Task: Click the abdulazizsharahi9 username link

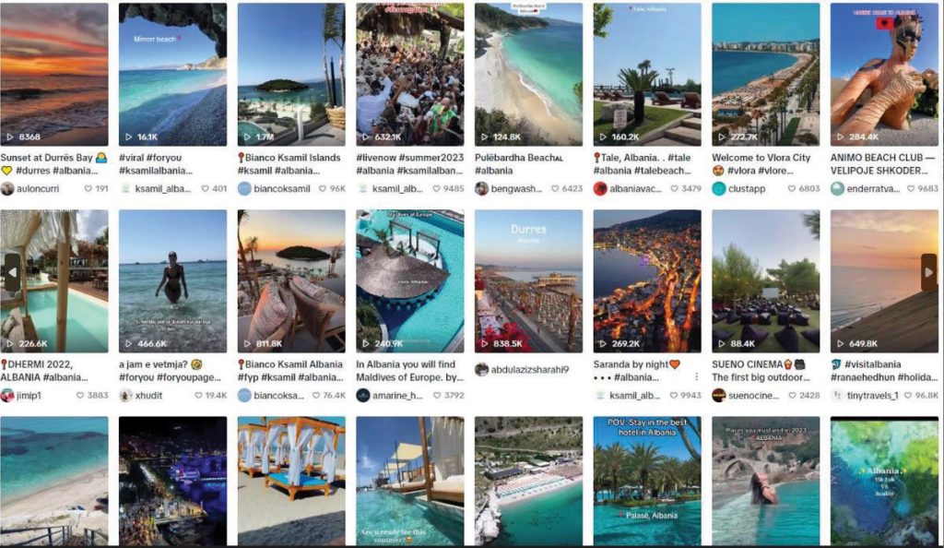Action: pos(530,369)
